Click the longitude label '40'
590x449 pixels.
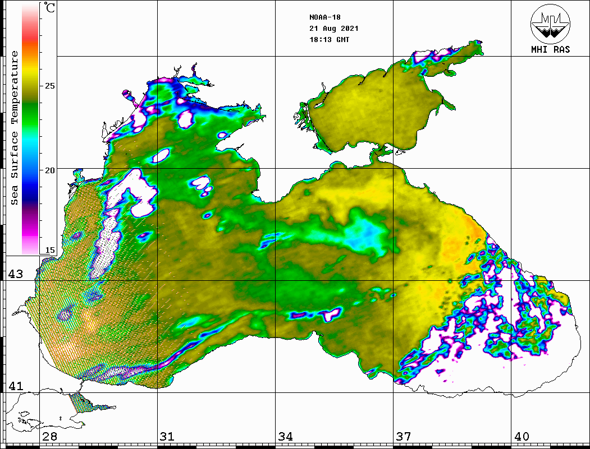[521, 437]
